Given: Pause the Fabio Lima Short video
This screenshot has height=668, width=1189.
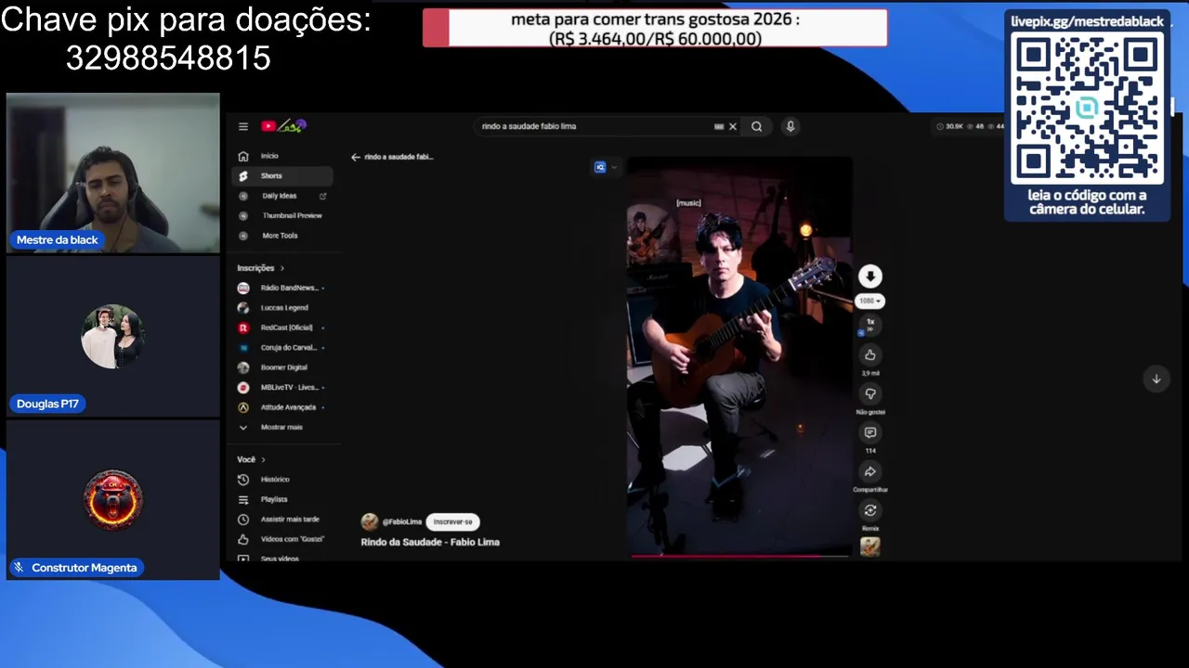Looking at the screenshot, I should pyautogui.click(x=739, y=357).
